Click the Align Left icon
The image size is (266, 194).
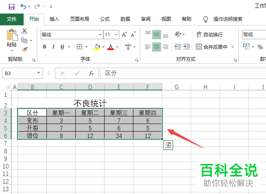tap(148, 47)
